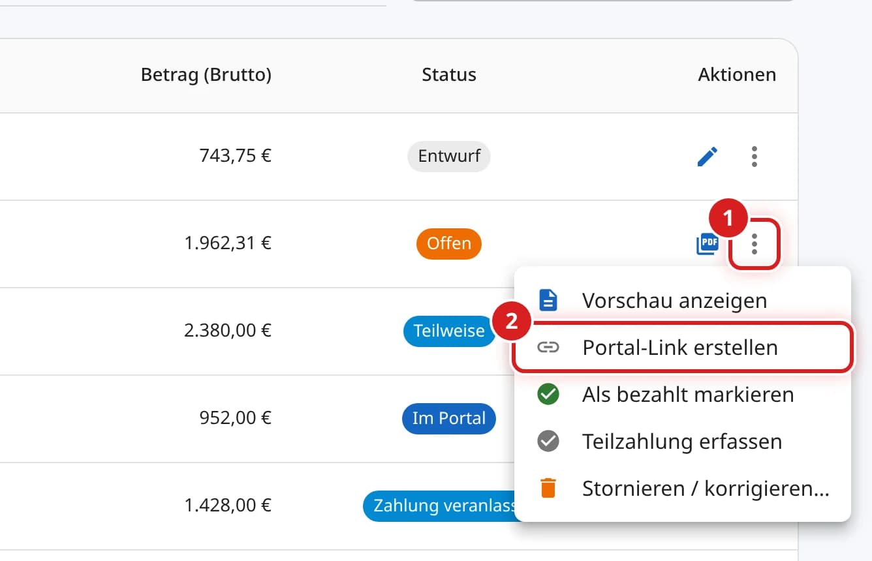Click the 'Im Portal' status badge
The height and width of the screenshot is (561, 872).
click(449, 418)
